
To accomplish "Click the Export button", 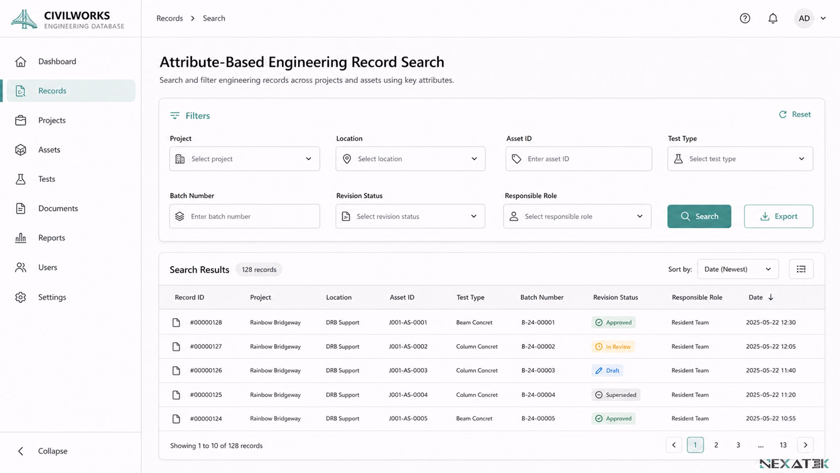I will [x=778, y=216].
